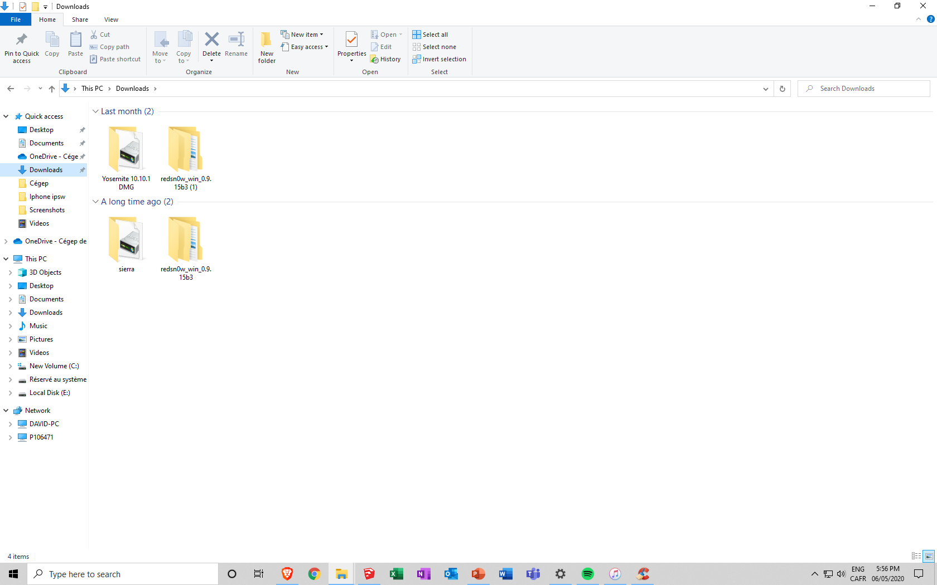Screen dimensions: 937x585
Task: Select the sierra folder
Action: pyautogui.click(x=127, y=244)
